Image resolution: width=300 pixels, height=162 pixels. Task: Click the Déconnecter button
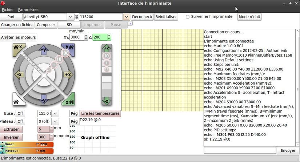coord(142,17)
